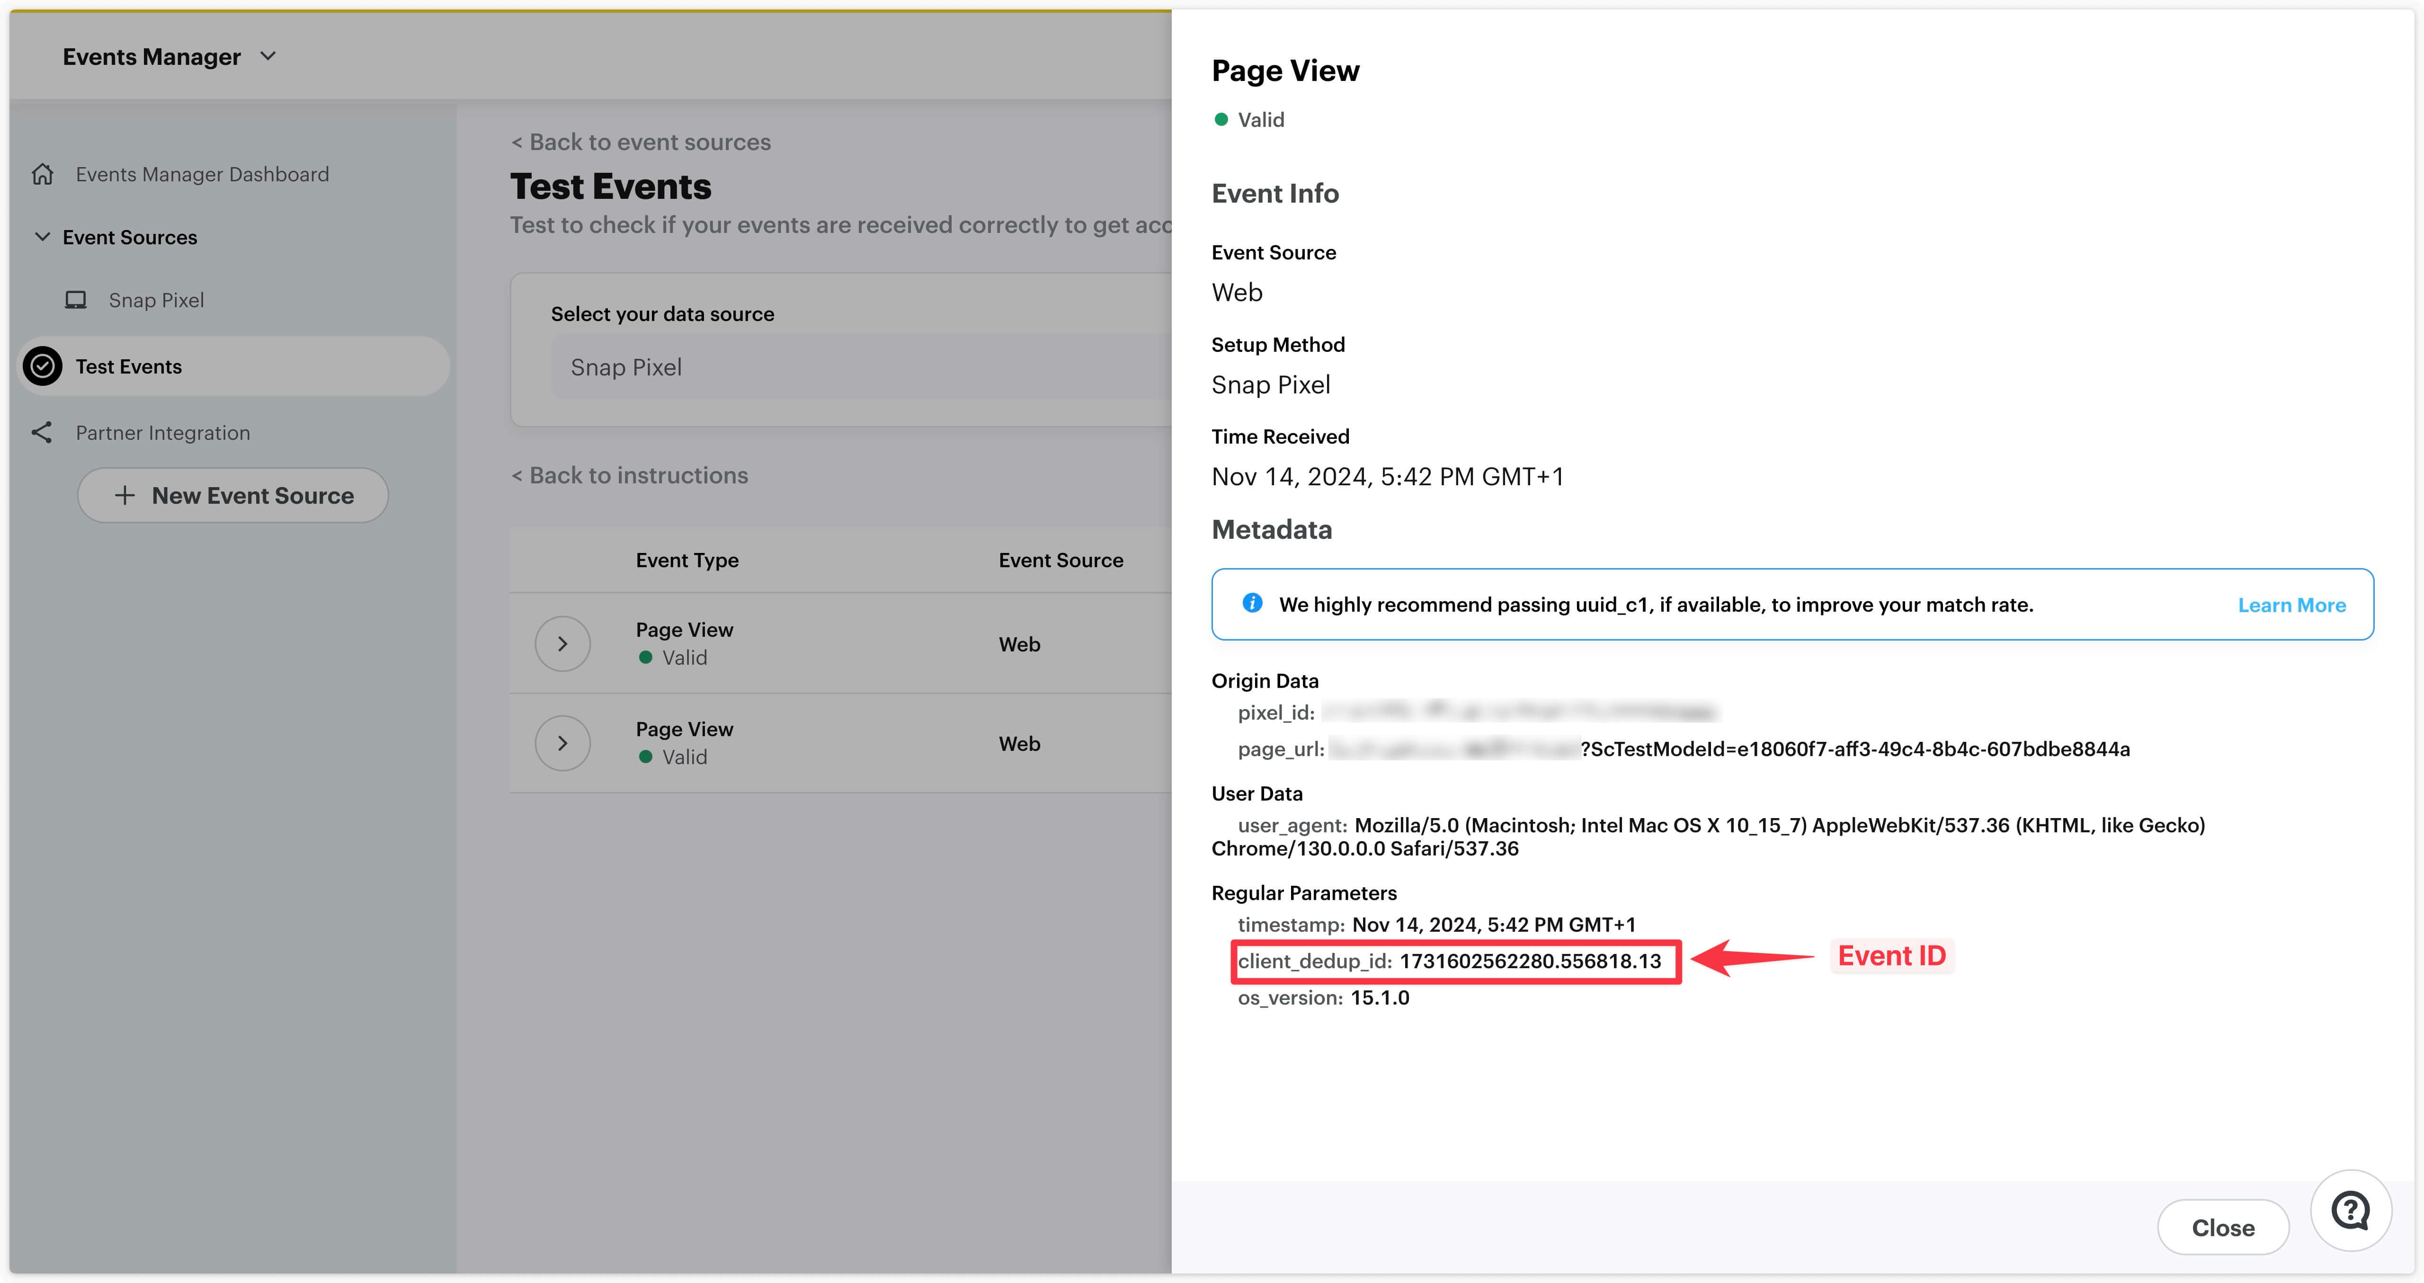Close the Page View details panel
This screenshot has height=1283, width=2424.
tap(2223, 1228)
